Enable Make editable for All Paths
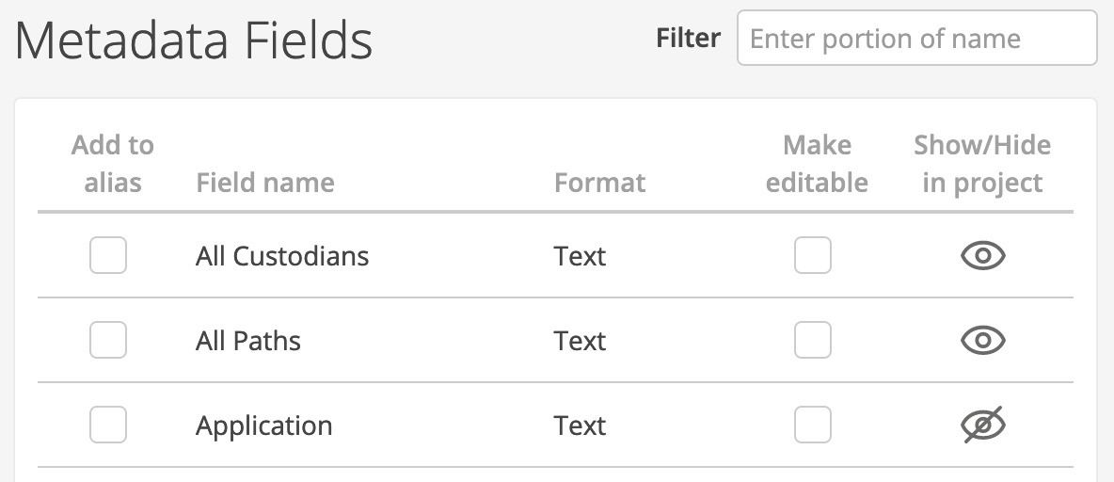 [813, 340]
